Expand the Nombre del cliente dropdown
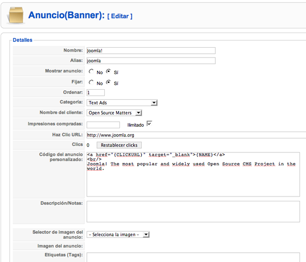 [x=114, y=113]
